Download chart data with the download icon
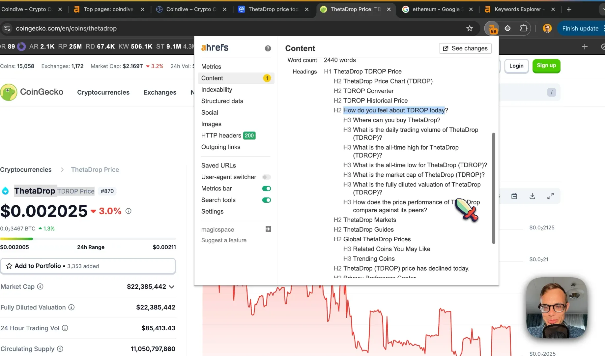The width and height of the screenshot is (605, 356). pyautogui.click(x=532, y=196)
